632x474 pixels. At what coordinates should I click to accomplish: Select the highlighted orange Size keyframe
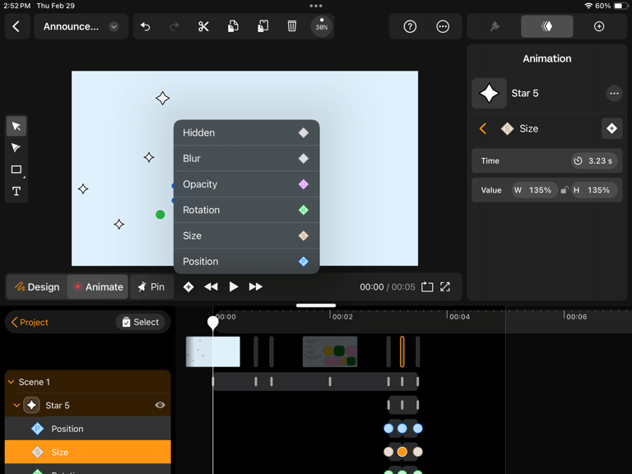coord(402,452)
